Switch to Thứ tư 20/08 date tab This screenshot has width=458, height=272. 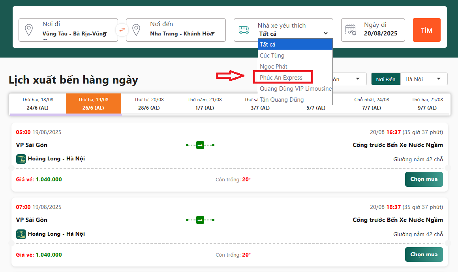pos(149,104)
